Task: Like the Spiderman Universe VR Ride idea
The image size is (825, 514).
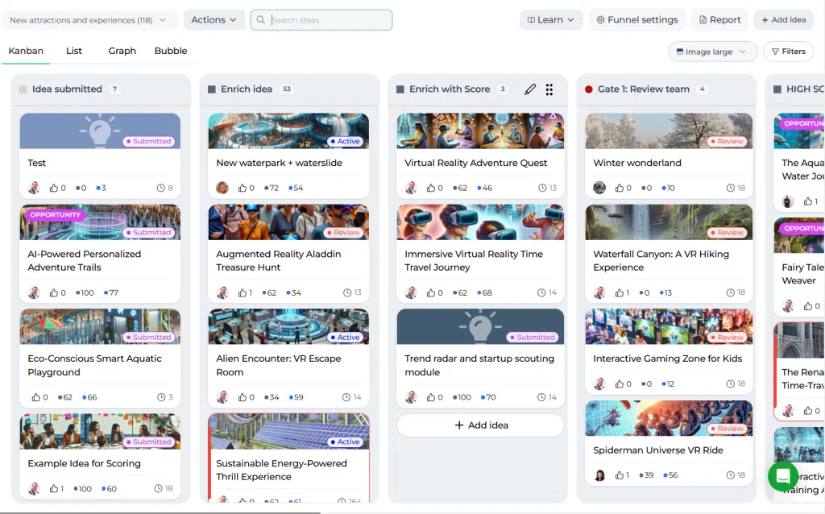Action: point(620,475)
